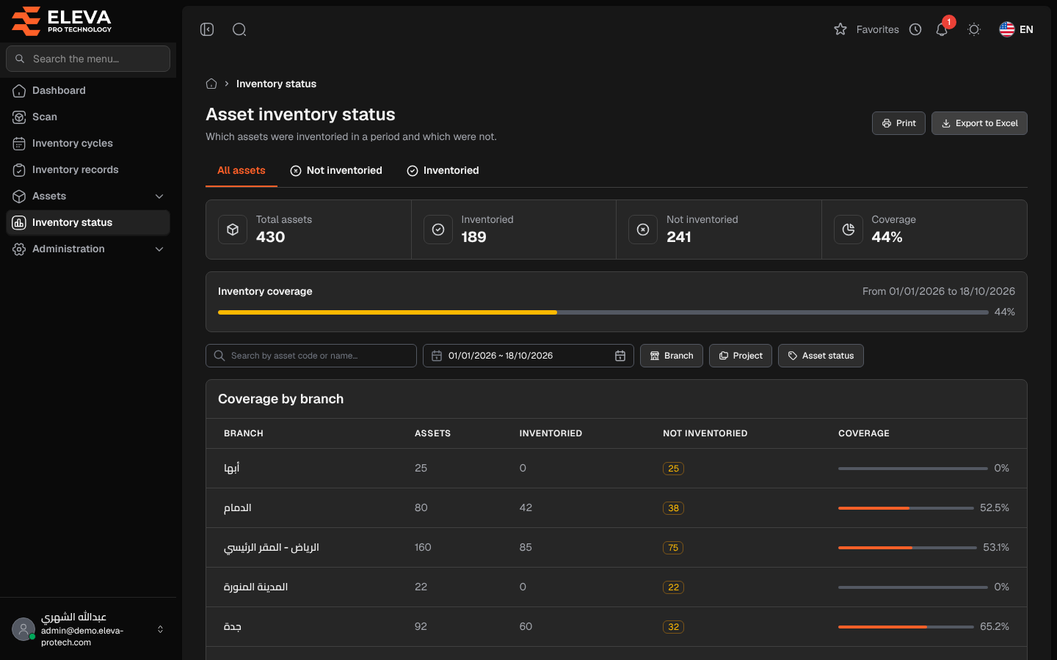The width and height of the screenshot is (1057, 660).
Task: Focus the asset code search field
Action: (x=311, y=356)
